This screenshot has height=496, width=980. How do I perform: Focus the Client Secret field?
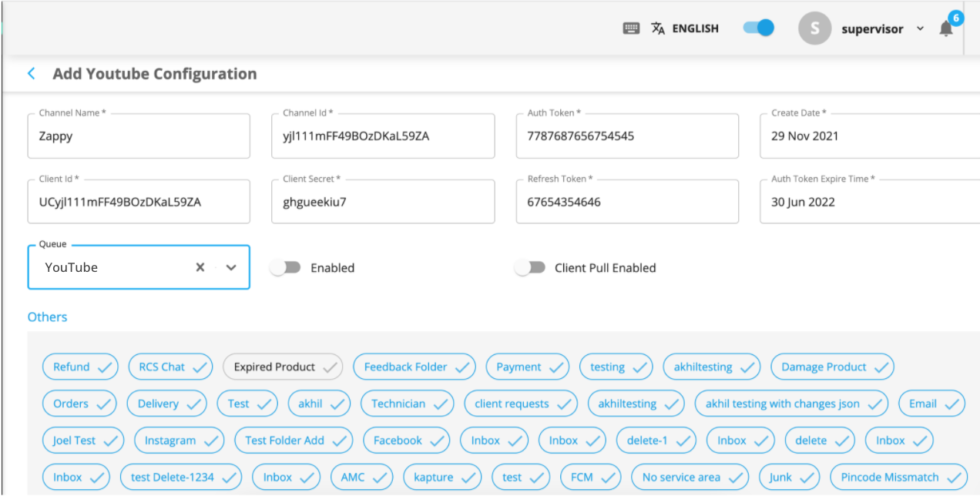point(383,202)
